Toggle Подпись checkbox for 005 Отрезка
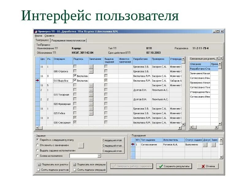The height and width of the screenshot is (184, 245). click(x=75, y=71)
